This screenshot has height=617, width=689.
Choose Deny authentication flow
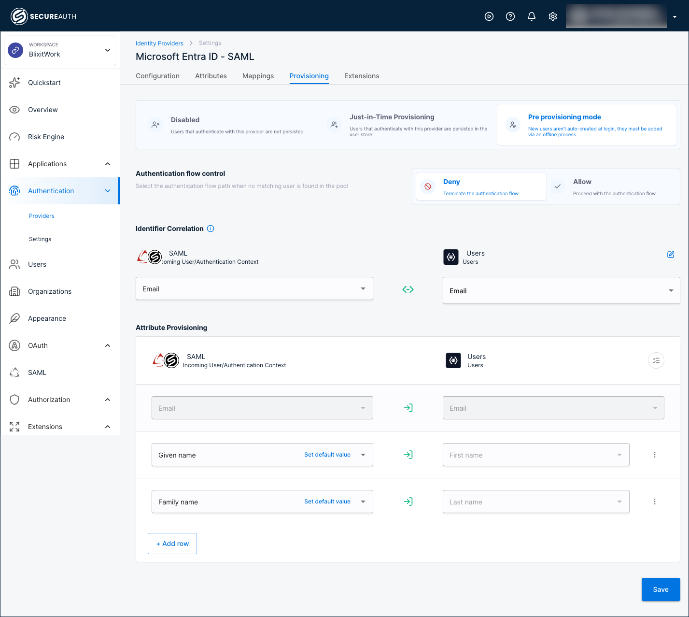click(481, 187)
